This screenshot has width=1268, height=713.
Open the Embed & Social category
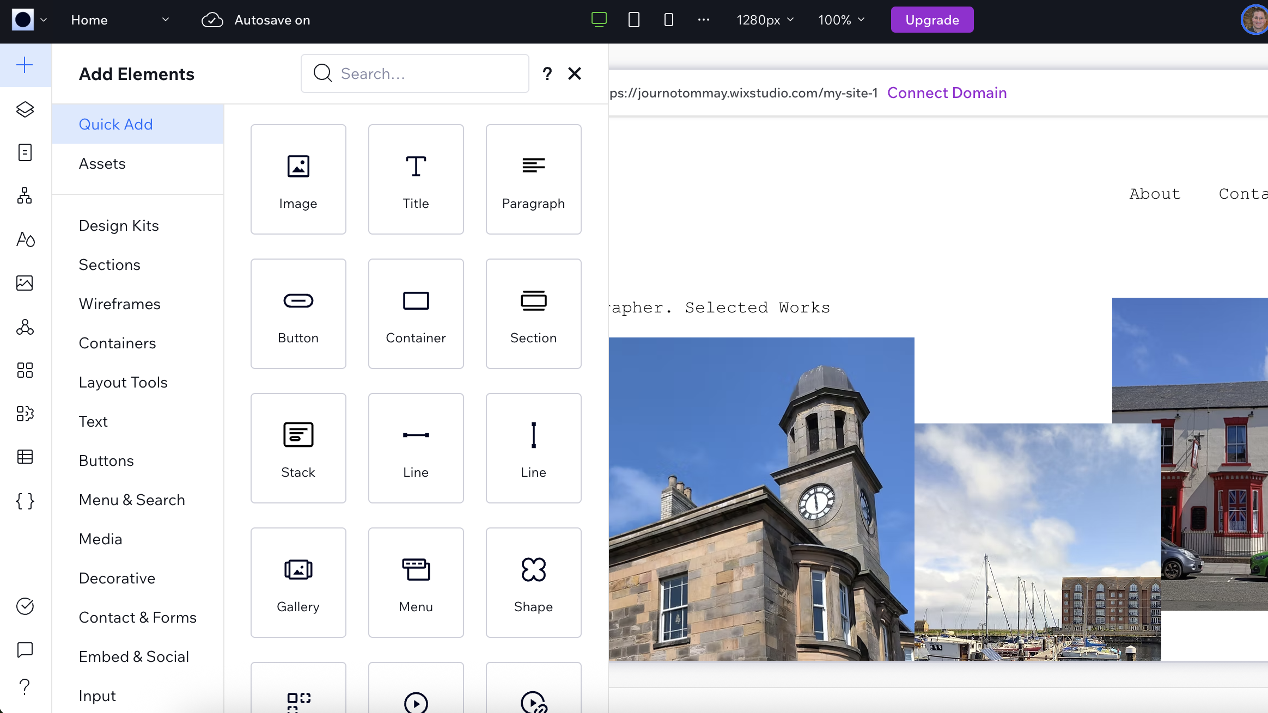[138, 656]
